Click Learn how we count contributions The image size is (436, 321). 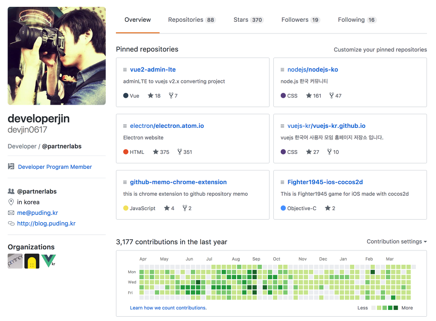tap(168, 308)
